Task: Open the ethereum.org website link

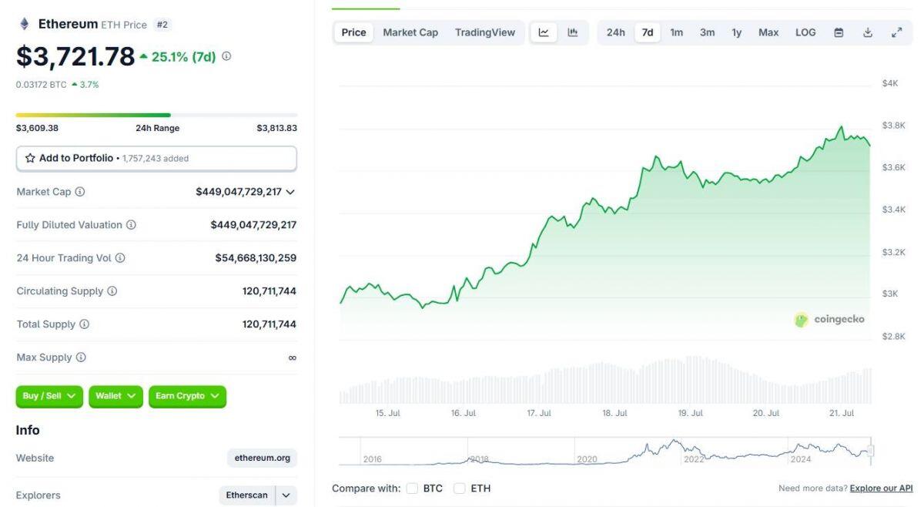Action: point(263,458)
